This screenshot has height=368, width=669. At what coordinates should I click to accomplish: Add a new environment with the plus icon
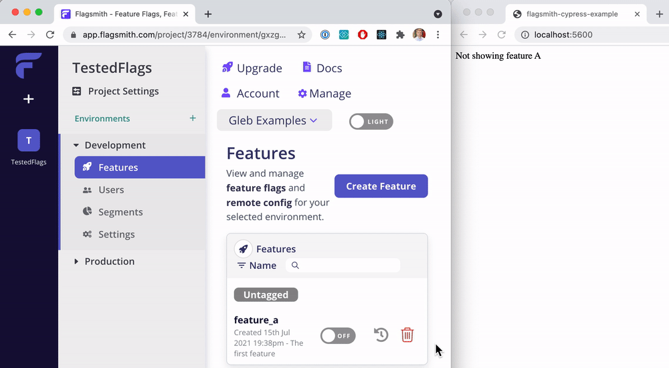pos(193,118)
